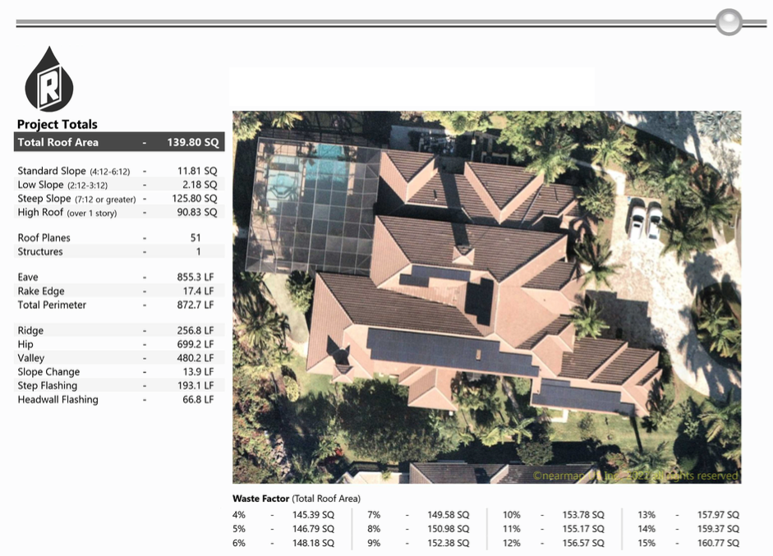Click the 855.3 LF eave value
Image resolution: width=773 pixels, height=556 pixels.
click(196, 278)
